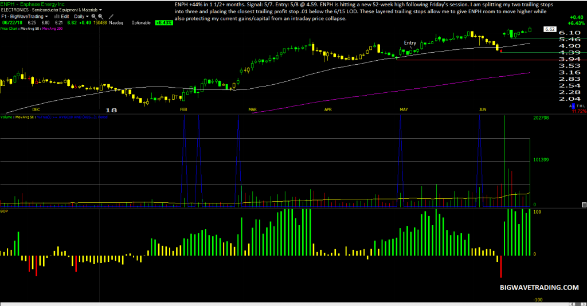Image resolution: width=587 pixels, height=306 pixels.
Task: Click the 4.90 price axis label
Action: [x=569, y=46]
